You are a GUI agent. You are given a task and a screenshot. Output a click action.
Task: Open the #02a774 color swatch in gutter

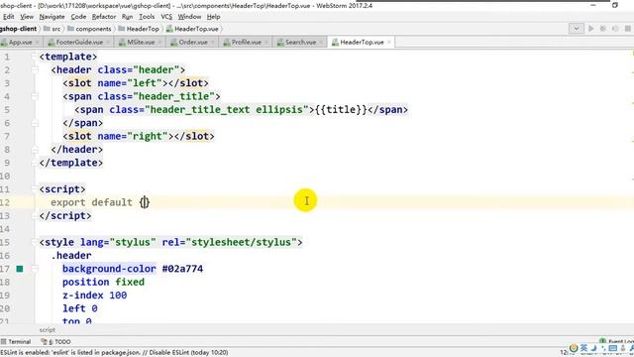click(x=20, y=269)
